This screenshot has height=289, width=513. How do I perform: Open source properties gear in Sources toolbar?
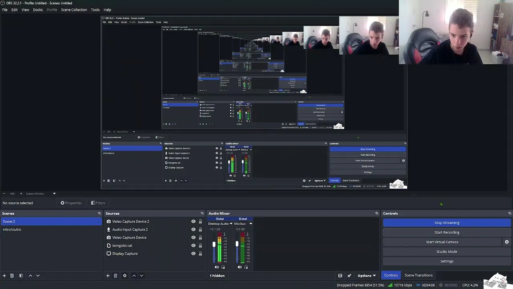[125, 276]
